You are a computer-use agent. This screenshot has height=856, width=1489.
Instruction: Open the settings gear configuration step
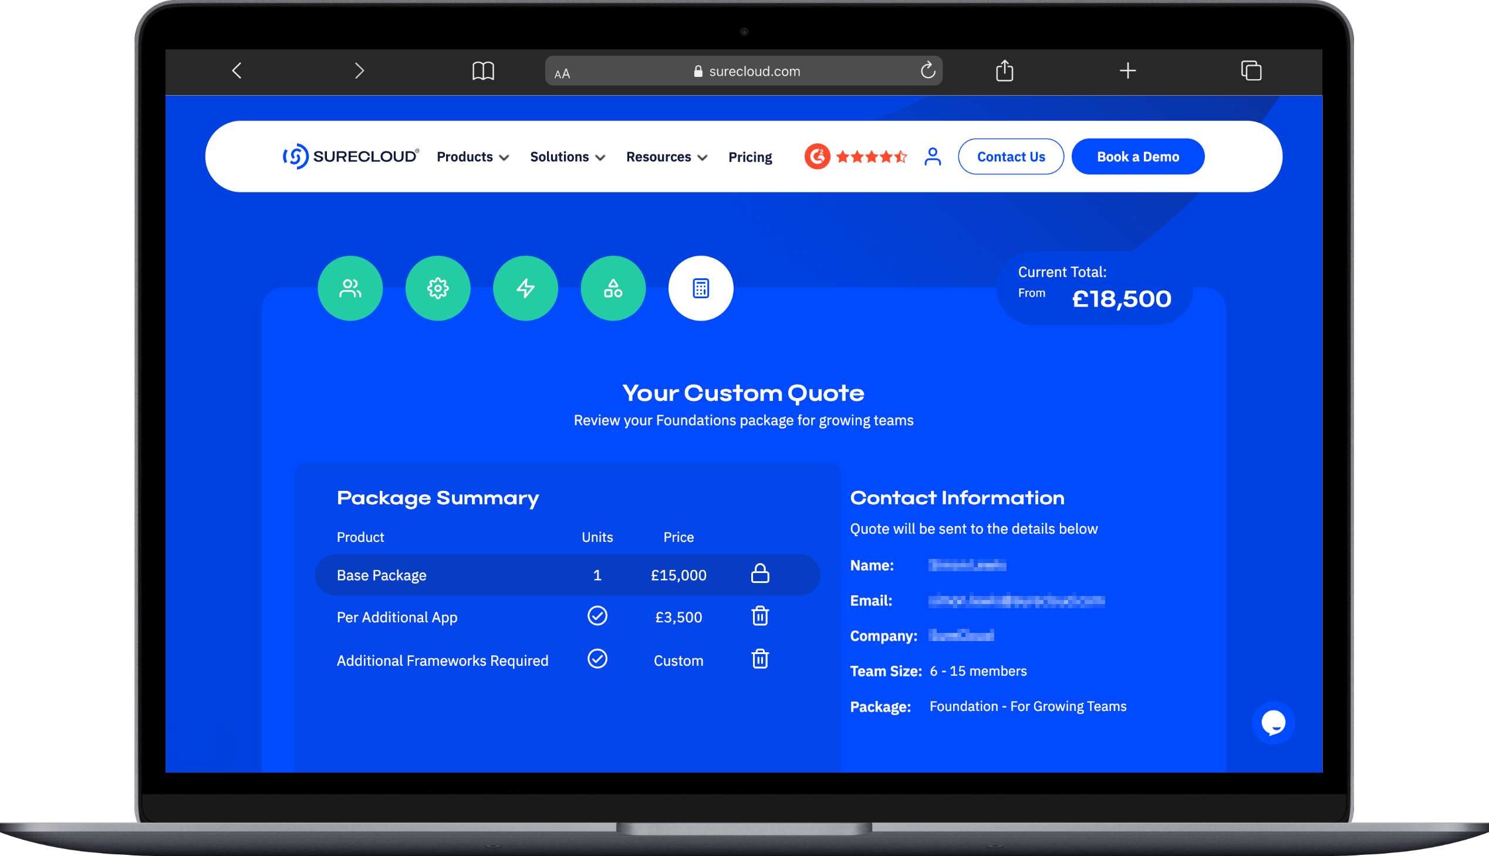[438, 288]
